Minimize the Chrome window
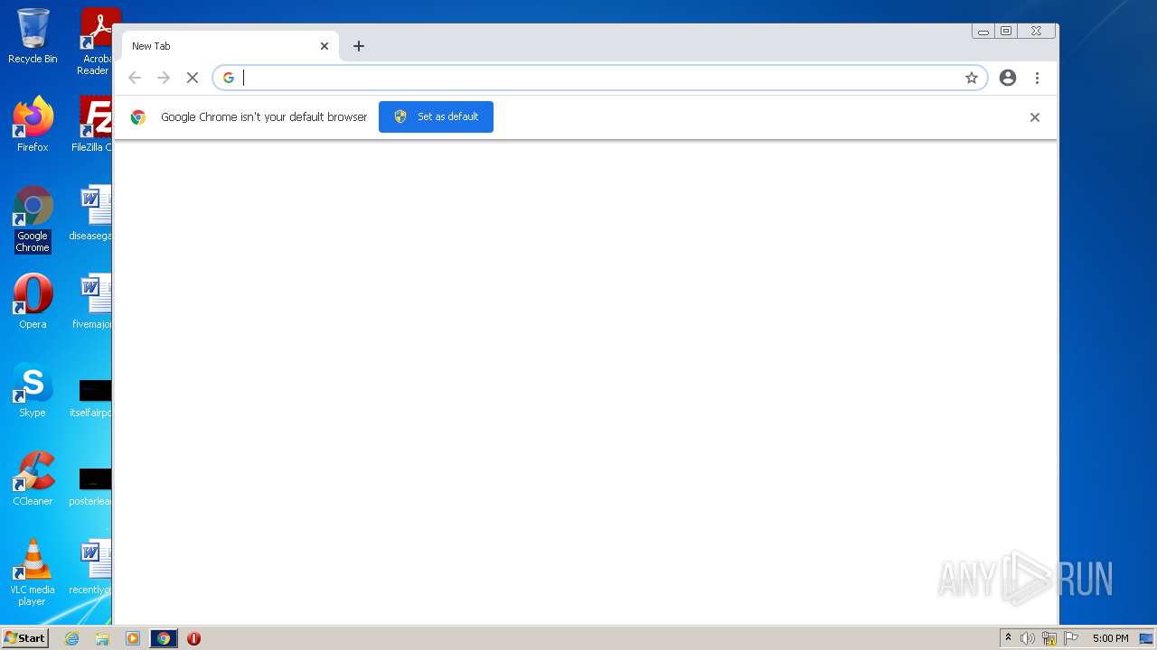The width and height of the screenshot is (1157, 650). pyautogui.click(x=983, y=31)
